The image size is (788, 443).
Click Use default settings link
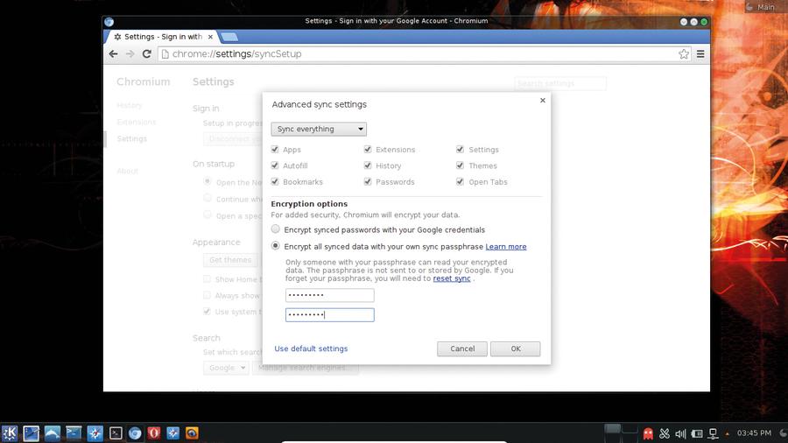pos(311,348)
